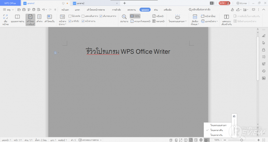The height and width of the screenshot is (142, 268).
Task: Click the Page Width button
Action: (141, 21)
